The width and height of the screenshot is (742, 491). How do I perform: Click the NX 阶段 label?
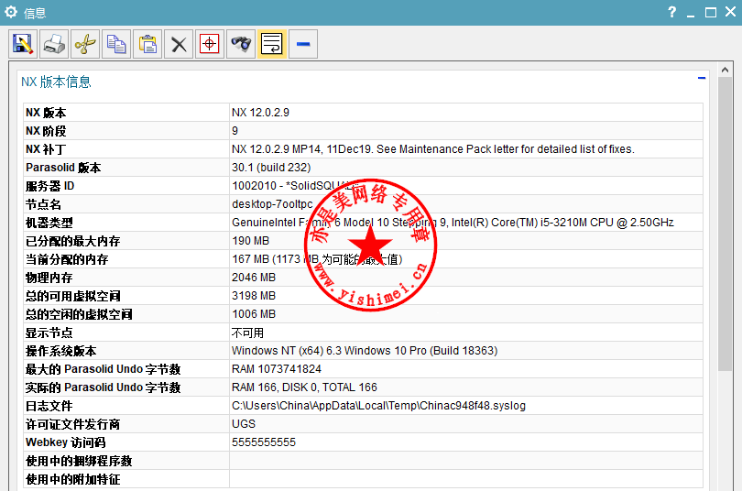coord(46,131)
